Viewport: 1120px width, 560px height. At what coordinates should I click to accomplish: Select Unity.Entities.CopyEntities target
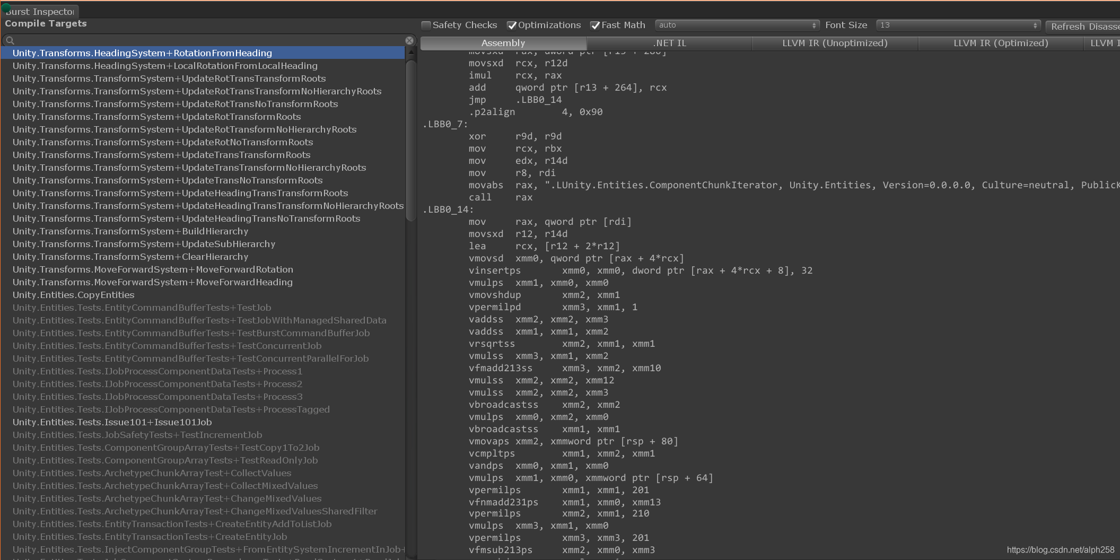pos(203,295)
